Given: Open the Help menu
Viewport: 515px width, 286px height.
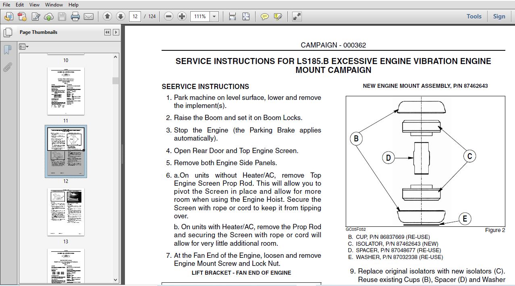Looking at the screenshot, I should click(x=73, y=5).
